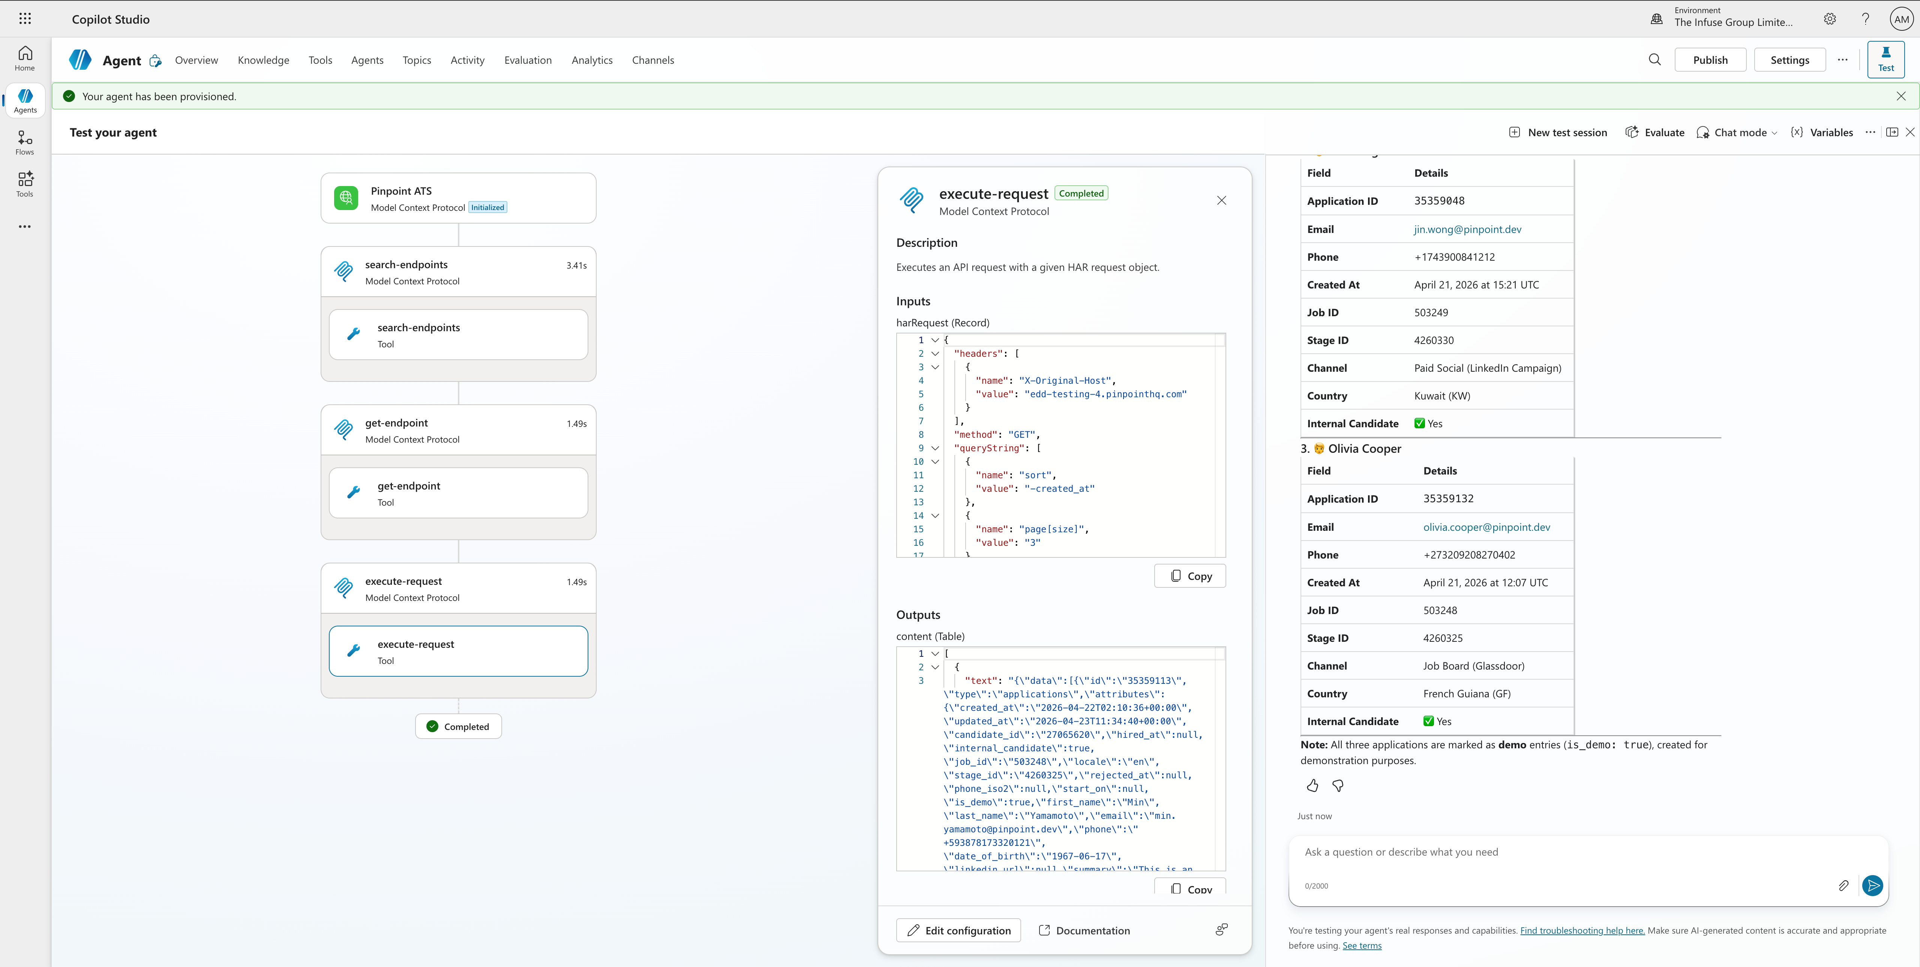This screenshot has width=1920, height=967.
Task: Open more options ellipsis in sidebar
Action: [x=25, y=227]
